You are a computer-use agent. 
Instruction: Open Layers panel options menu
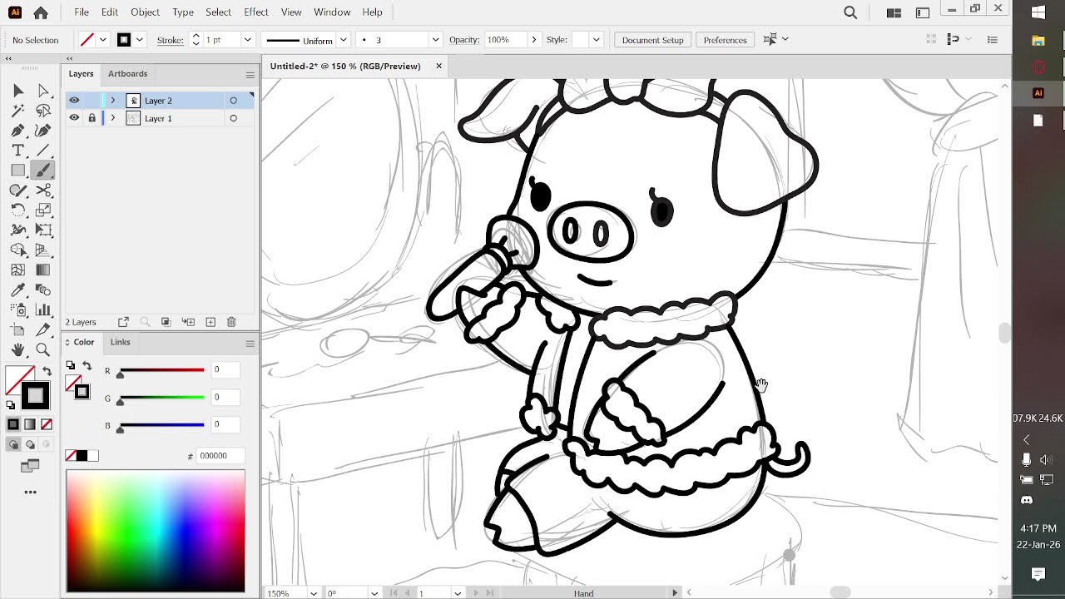pyautogui.click(x=250, y=75)
